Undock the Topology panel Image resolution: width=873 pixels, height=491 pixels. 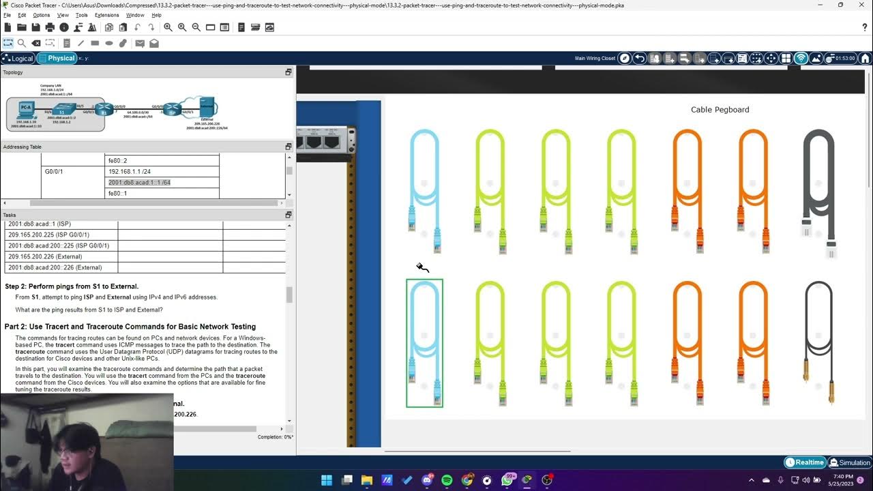click(288, 72)
